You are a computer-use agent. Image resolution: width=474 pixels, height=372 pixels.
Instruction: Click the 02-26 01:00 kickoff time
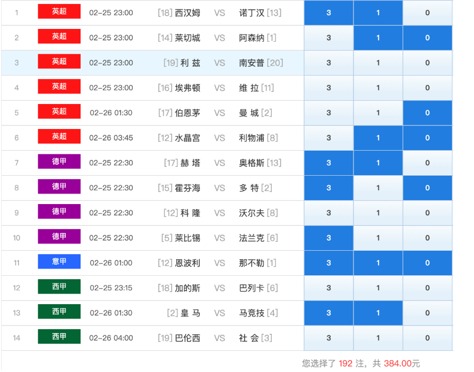click(111, 263)
